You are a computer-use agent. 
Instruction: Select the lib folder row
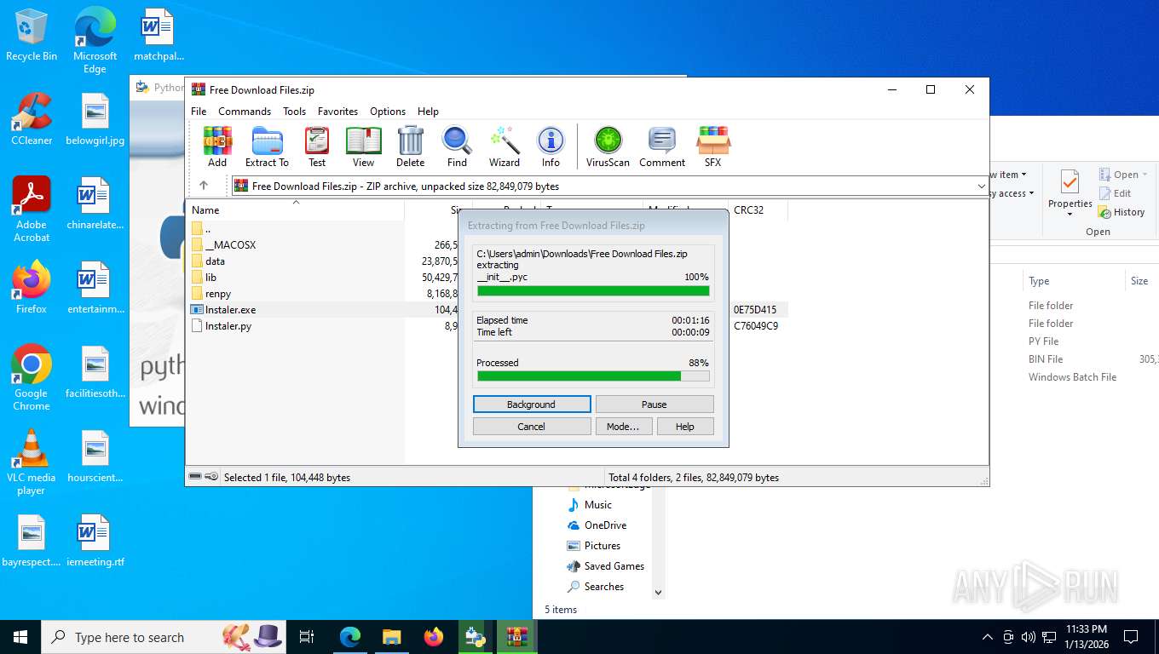click(210, 277)
